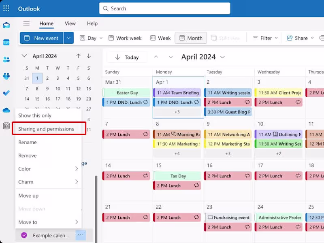The width and height of the screenshot is (324, 243).
Task: Switch to the Home tab
Action: pos(46,23)
